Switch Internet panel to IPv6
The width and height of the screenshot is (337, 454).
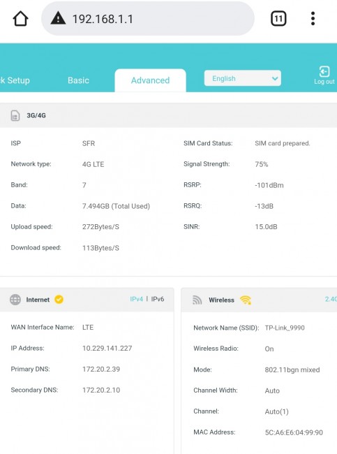tap(158, 299)
